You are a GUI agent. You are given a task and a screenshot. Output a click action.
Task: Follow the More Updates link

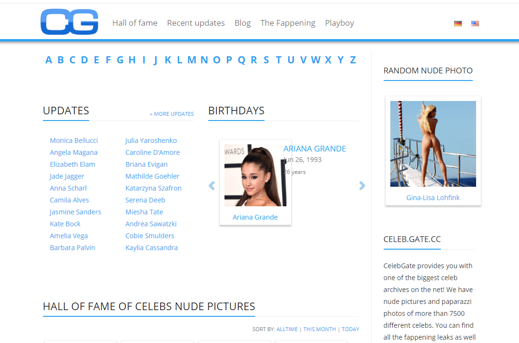[172, 114]
